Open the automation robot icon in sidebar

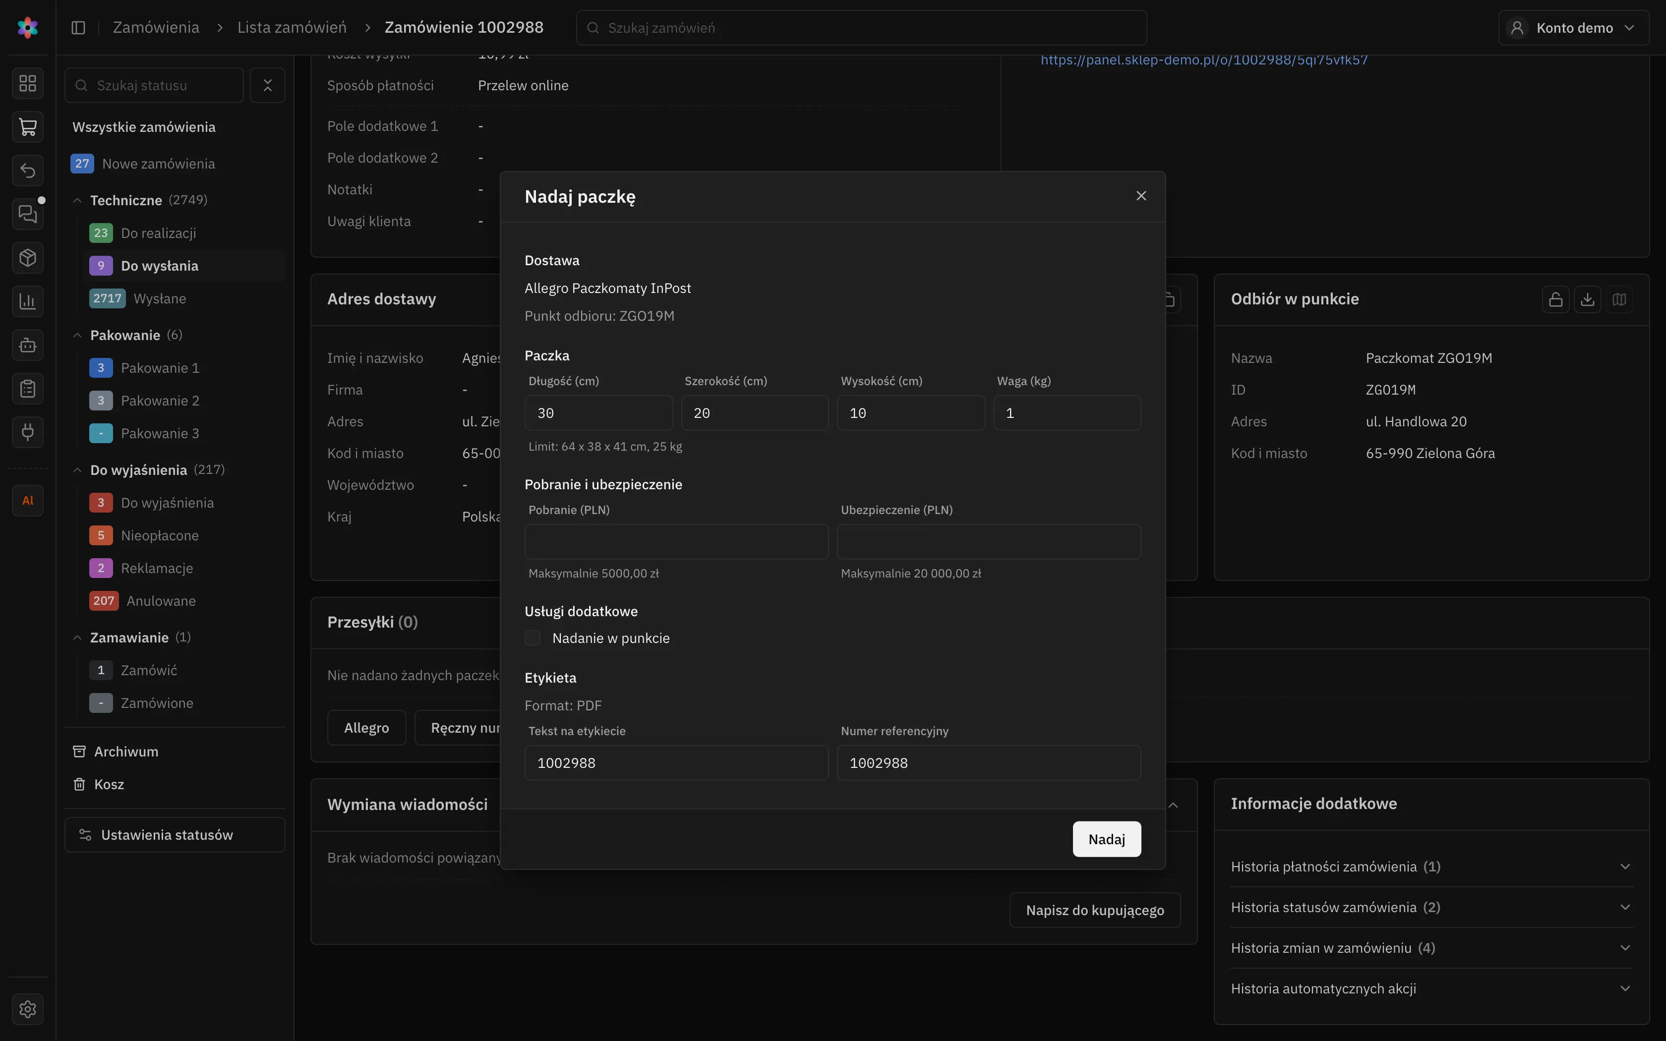point(28,345)
